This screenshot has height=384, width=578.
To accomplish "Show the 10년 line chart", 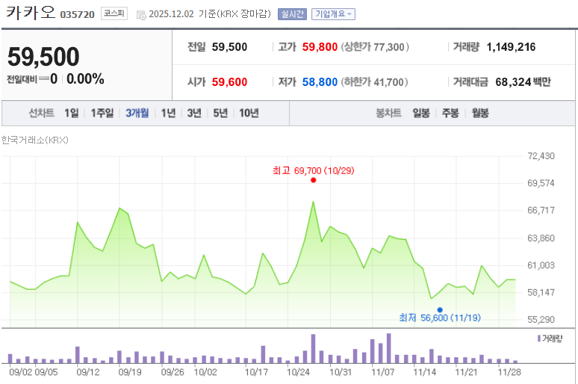I will point(249,113).
